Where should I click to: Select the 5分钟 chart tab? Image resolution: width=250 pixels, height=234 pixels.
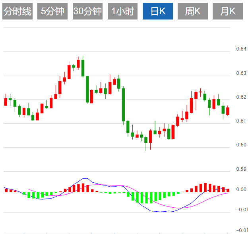coord(52,12)
